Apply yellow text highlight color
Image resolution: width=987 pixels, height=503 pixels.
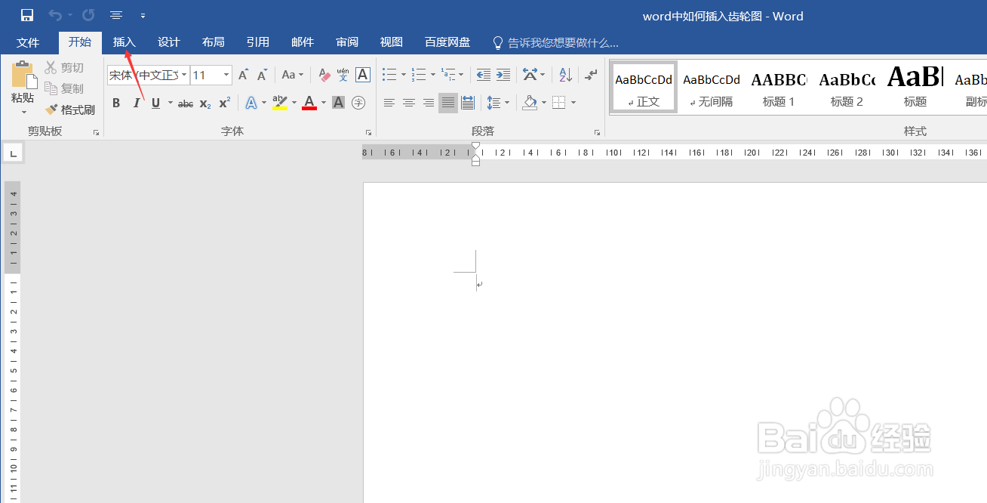[x=279, y=103]
